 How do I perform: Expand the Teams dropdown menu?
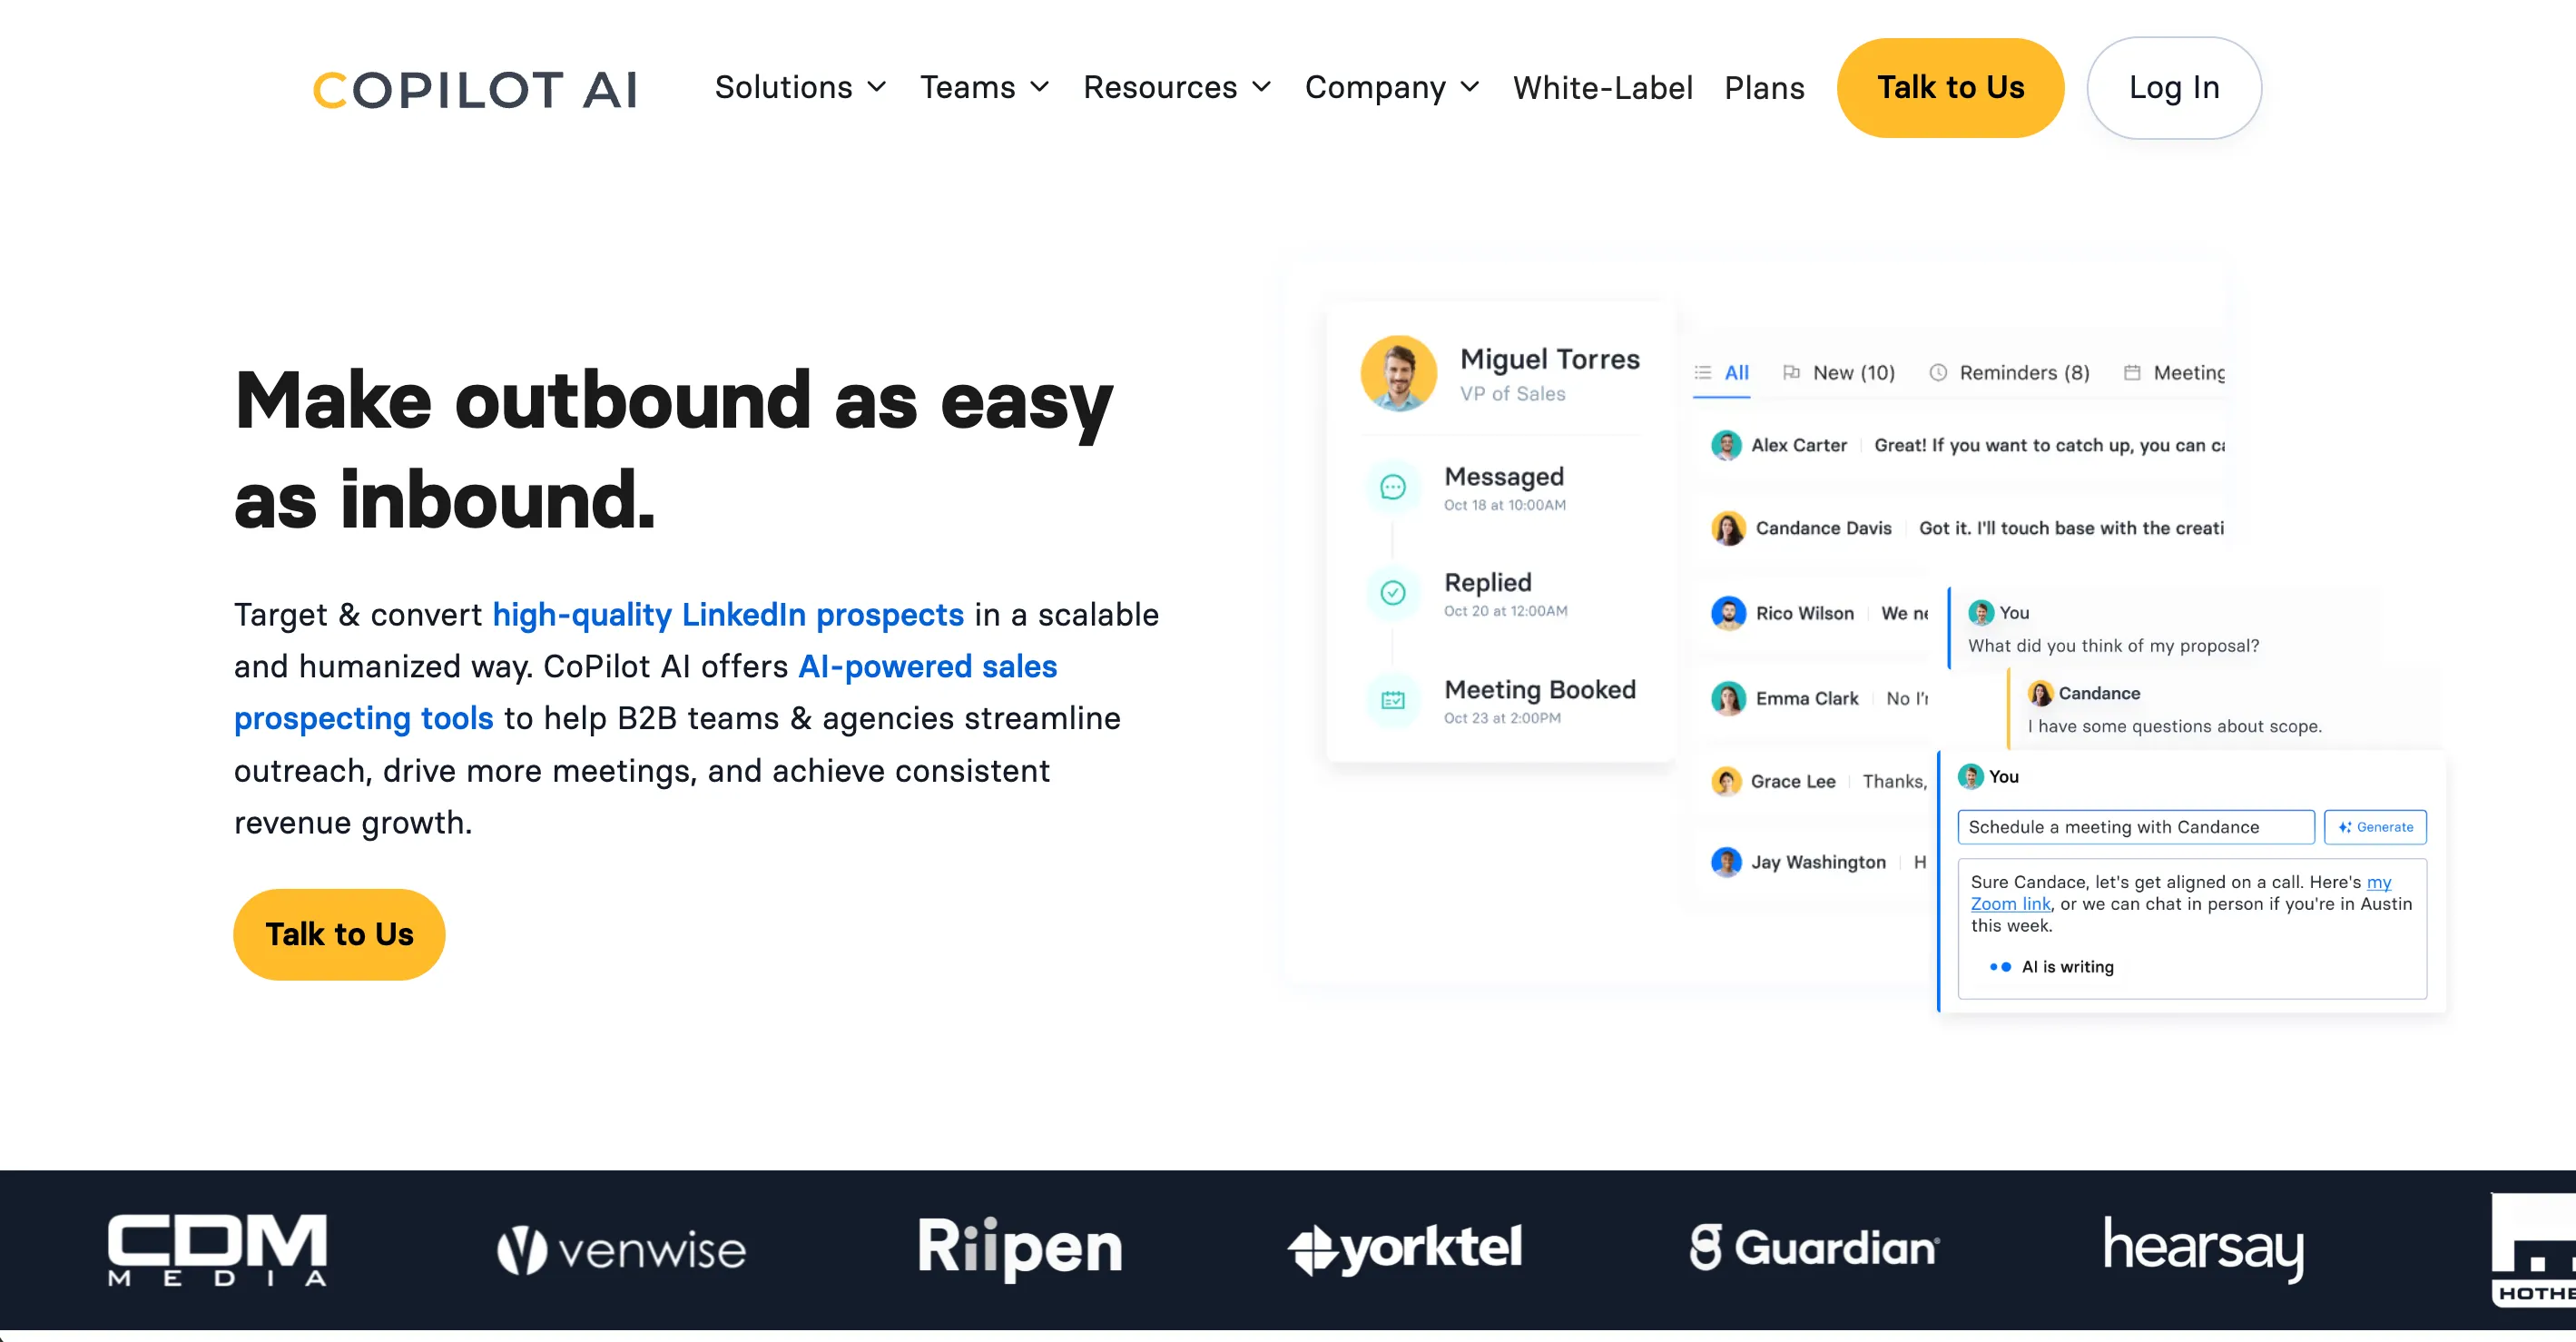(984, 88)
